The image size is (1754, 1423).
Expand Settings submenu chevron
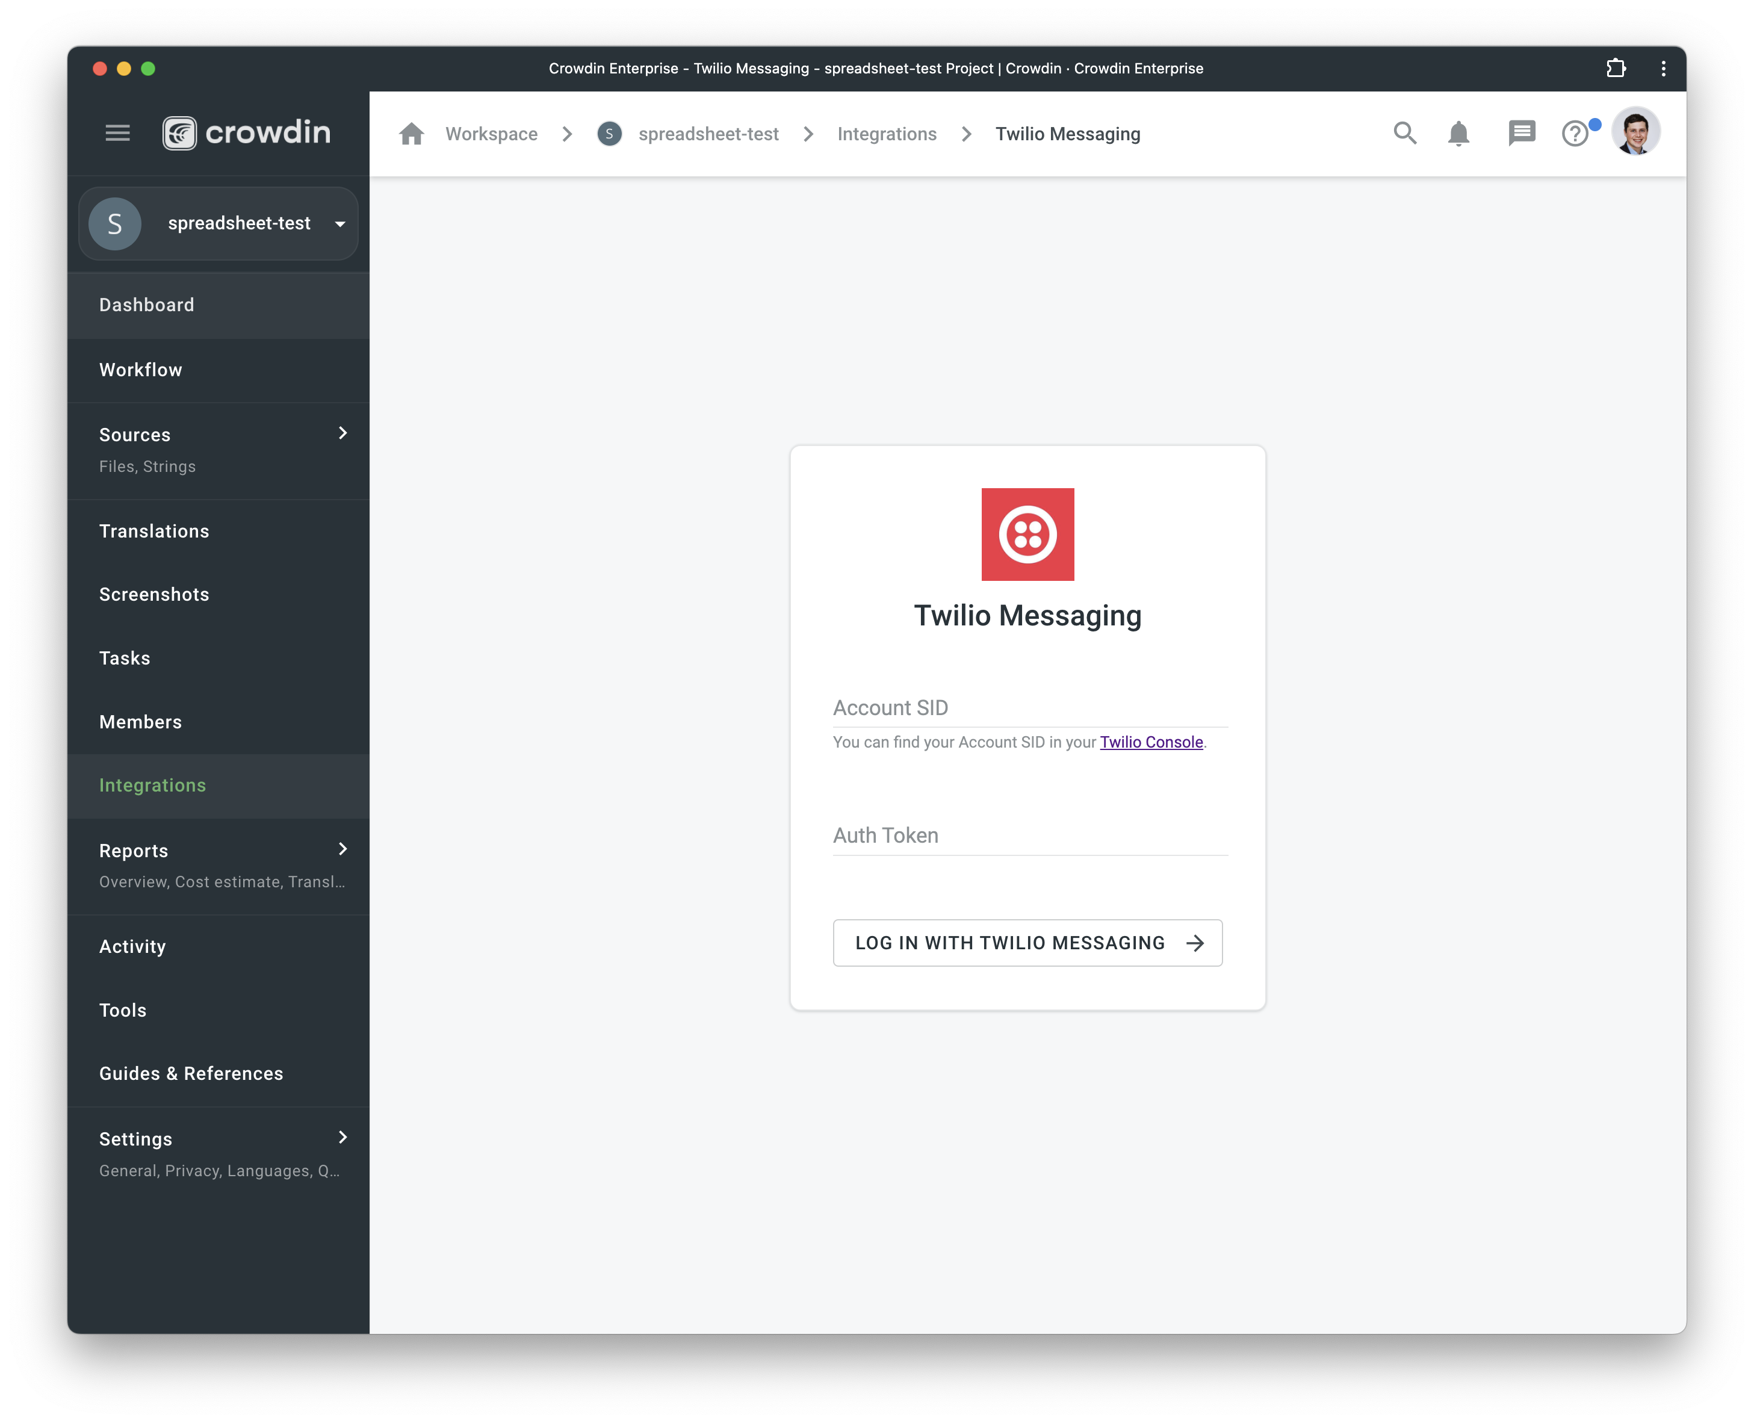pos(342,1137)
